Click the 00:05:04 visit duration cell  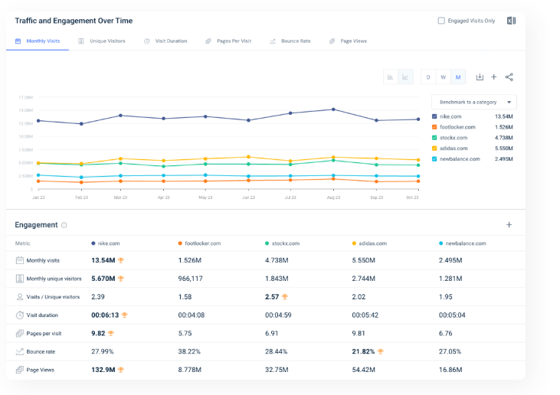[x=452, y=315]
